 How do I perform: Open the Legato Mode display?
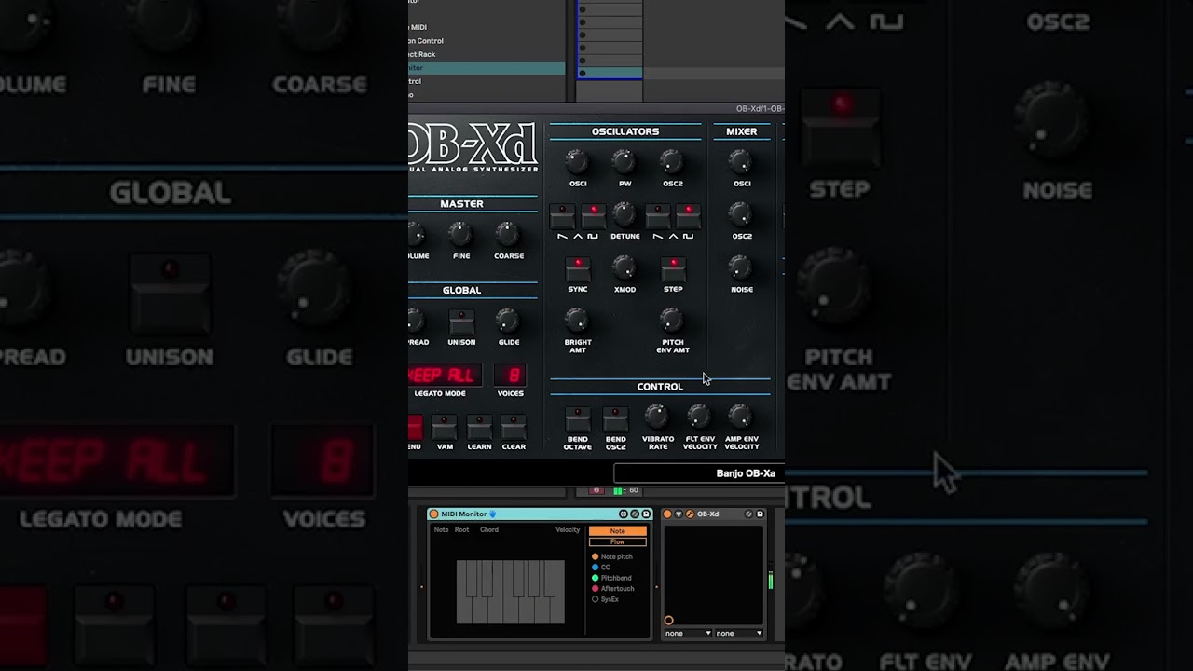click(x=445, y=376)
